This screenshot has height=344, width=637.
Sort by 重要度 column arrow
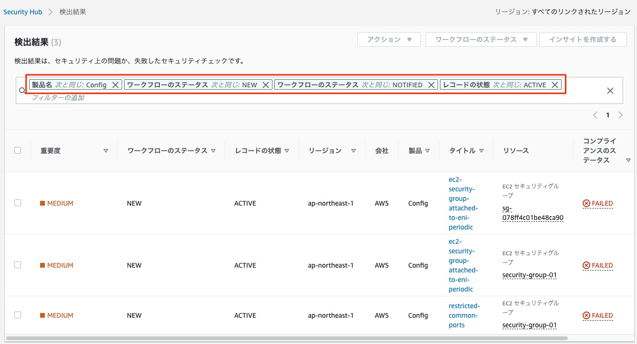point(106,151)
